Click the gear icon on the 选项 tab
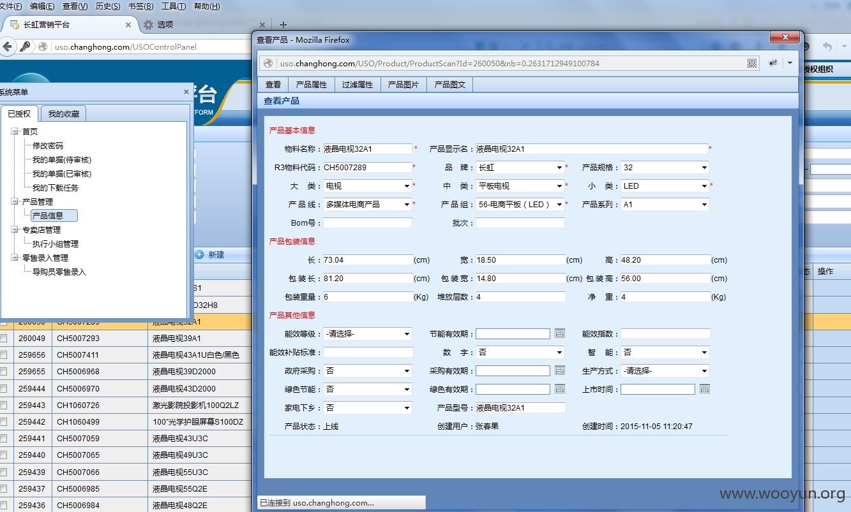The image size is (851, 512). [148, 25]
